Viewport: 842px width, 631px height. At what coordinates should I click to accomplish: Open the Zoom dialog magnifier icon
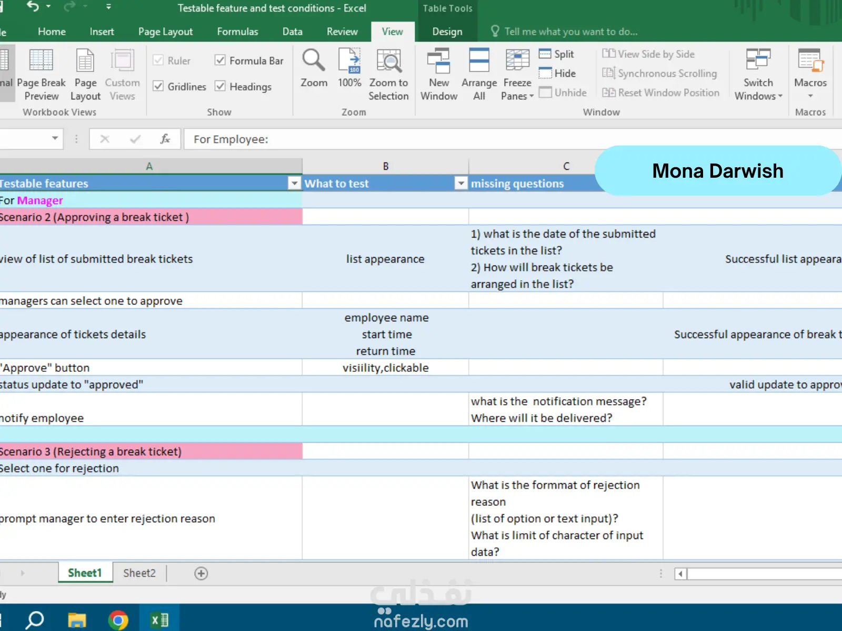tap(314, 62)
